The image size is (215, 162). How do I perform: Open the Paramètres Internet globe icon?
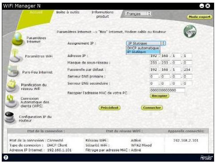click(17, 39)
